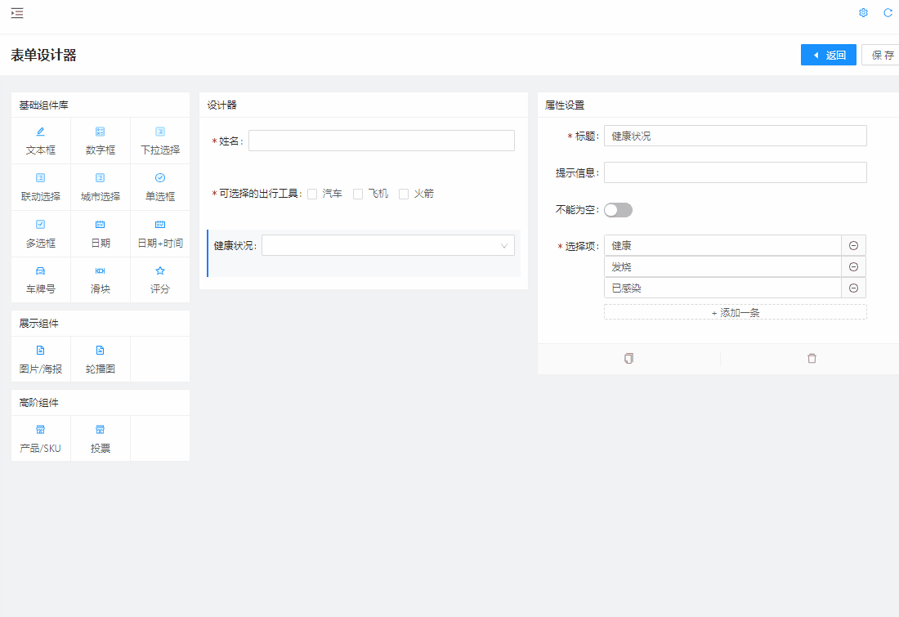Check the 火箭 checkbox
899x617 pixels.
404,194
